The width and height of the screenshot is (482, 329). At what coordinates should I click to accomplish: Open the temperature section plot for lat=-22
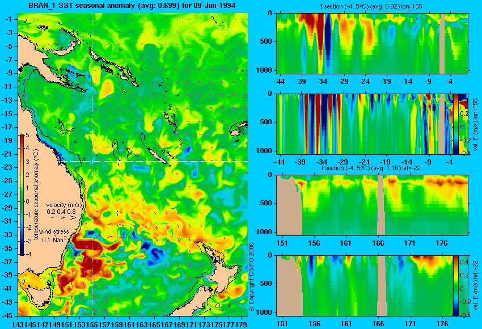372,205
